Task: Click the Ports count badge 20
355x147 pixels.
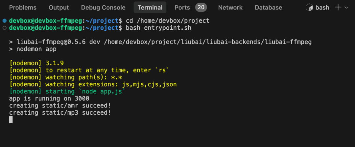Action: [201, 7]
